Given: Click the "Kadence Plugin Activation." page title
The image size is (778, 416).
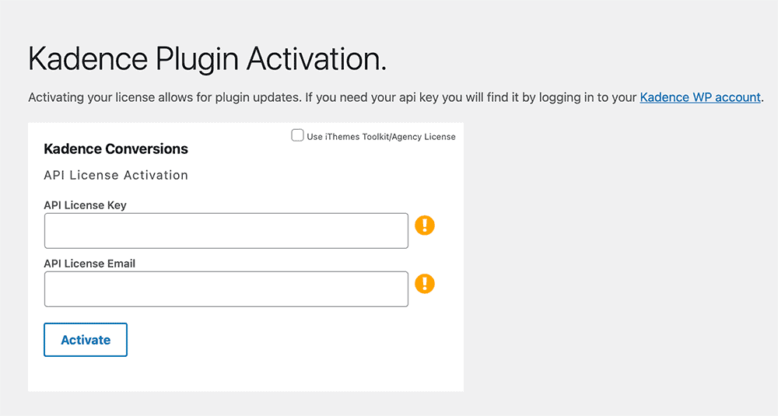Looking at the screenshot, I should [207, 60].
